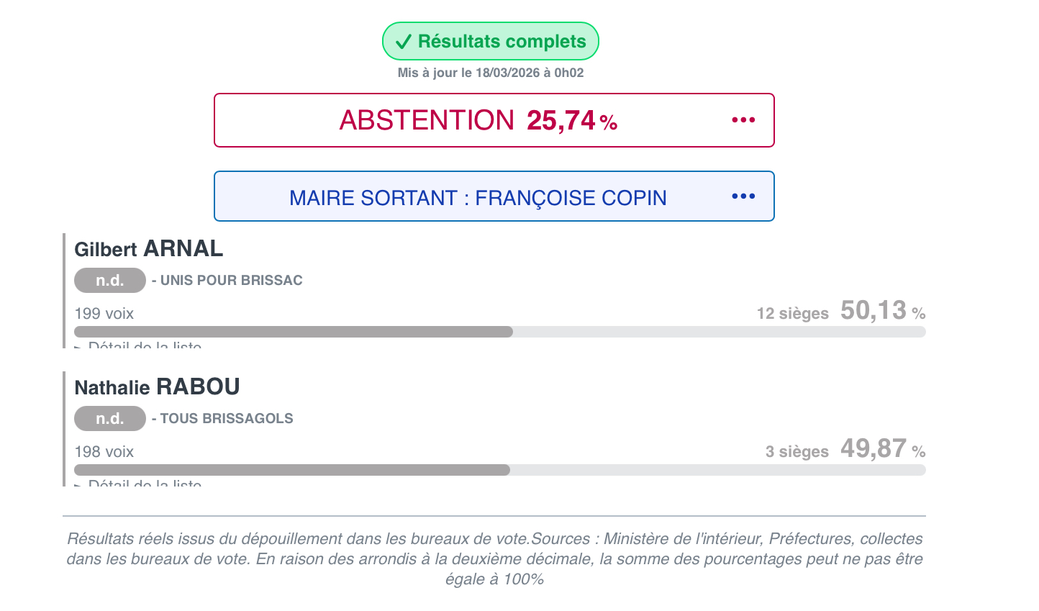Viewport: 1039px width, 611px height.
Task: Open the Abstention 25,74 % panel
Action: point(478,120)
